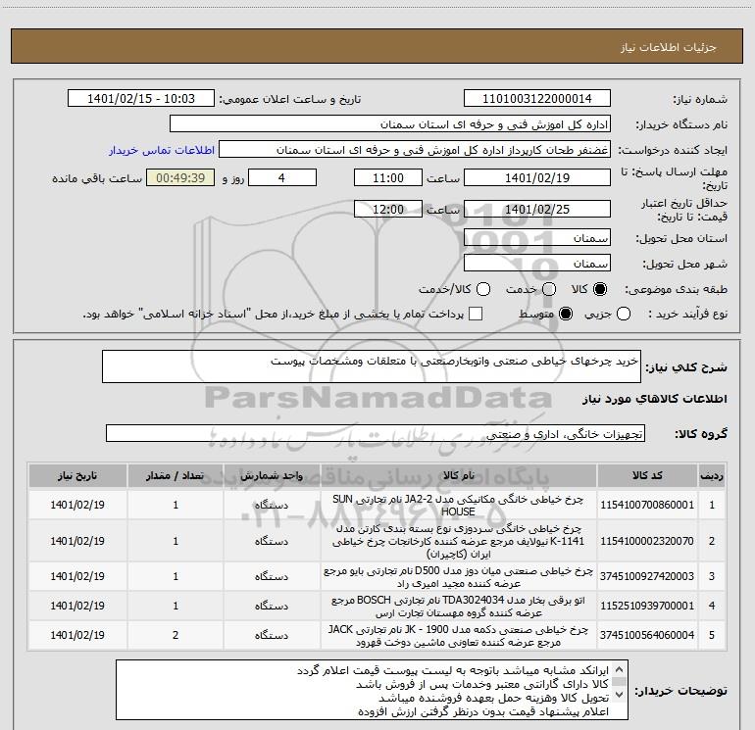
Task: Click the شرح کلی نیاز text box
Action: click(x=372, y=366)
